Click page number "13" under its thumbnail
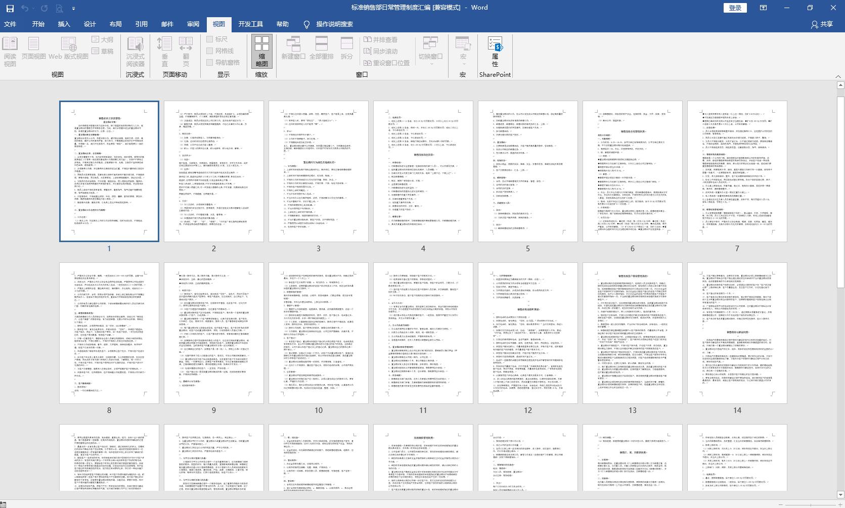The image size is (845, 508). [633, 410]
